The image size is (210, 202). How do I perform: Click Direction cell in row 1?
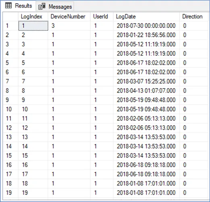(193, 26)
